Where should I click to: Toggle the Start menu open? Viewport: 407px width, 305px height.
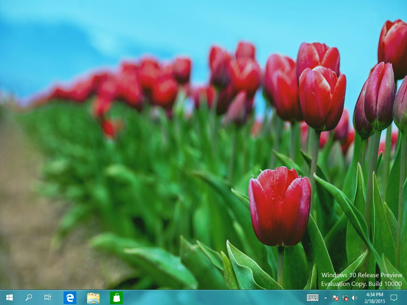9,297
